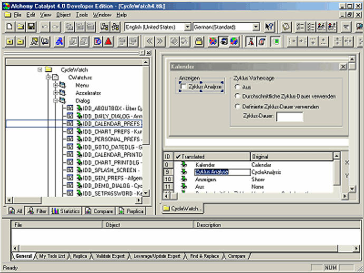Click the Description column header in results

click(277, 225)
